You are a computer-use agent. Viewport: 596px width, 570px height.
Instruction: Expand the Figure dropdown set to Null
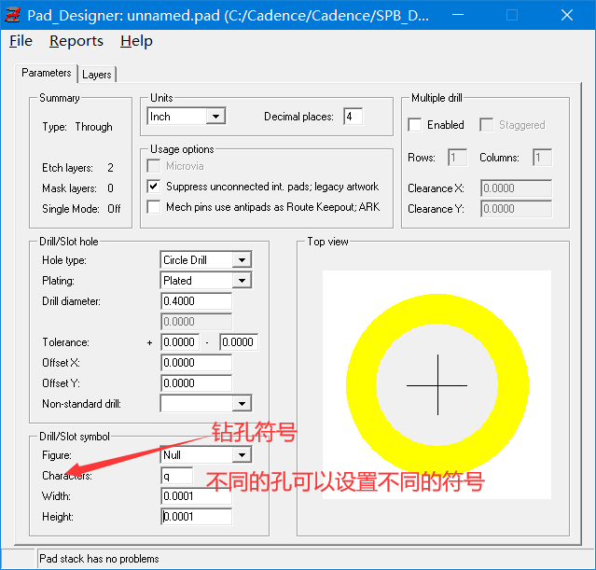coord(242,455)
